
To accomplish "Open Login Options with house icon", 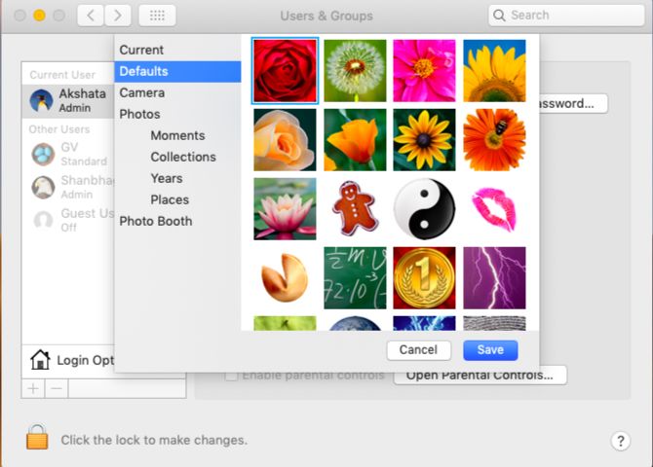I will 73,360.
